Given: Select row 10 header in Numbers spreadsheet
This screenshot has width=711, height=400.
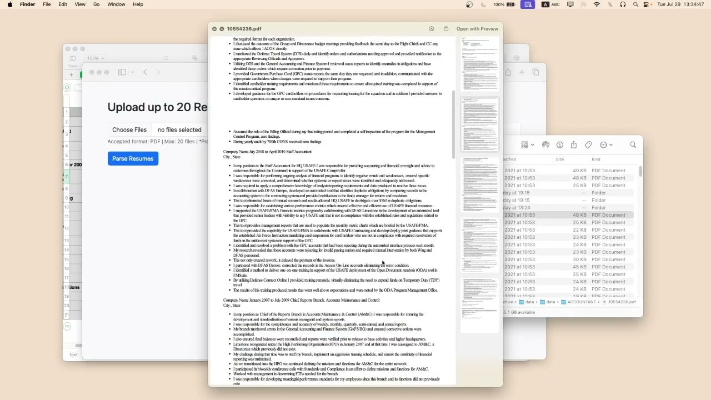Looking at the screenshot, I should pos(67,207).
